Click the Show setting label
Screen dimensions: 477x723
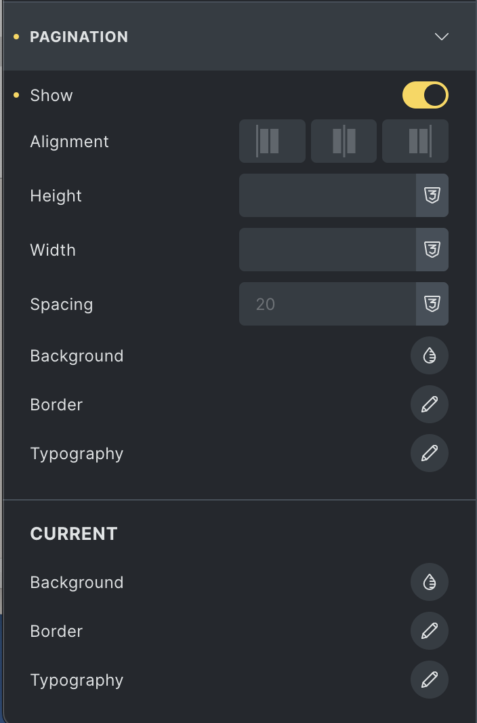tap(51, 96)
